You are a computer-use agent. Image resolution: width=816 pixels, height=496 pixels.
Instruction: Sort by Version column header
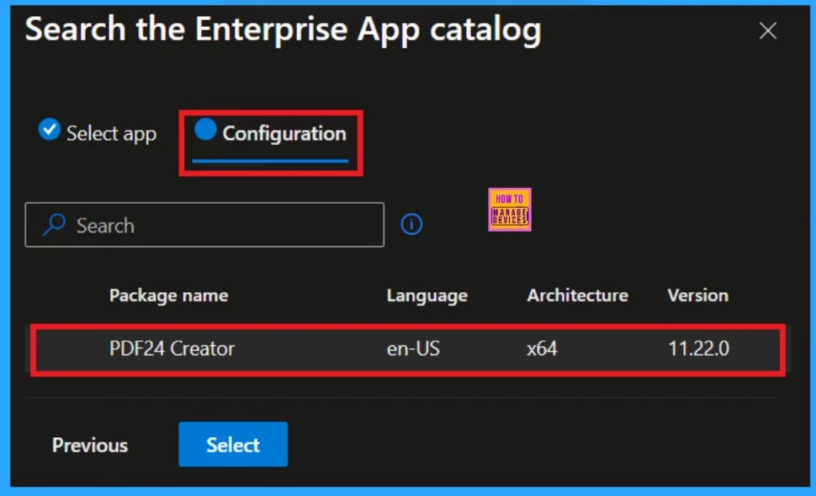pyautogui.click(x=698, y=295)
